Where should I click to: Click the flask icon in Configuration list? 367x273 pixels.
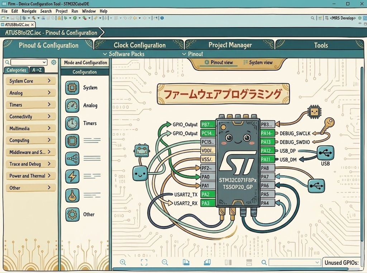tap(72, 195)
